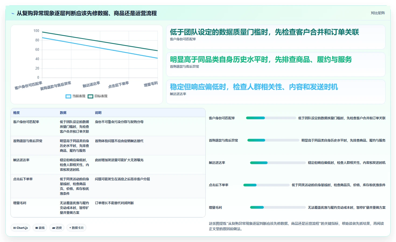Click progress note 无法覆盖优惠与履约变动成本时
Viewport: 396px width, 242px height.
[347, 208]
